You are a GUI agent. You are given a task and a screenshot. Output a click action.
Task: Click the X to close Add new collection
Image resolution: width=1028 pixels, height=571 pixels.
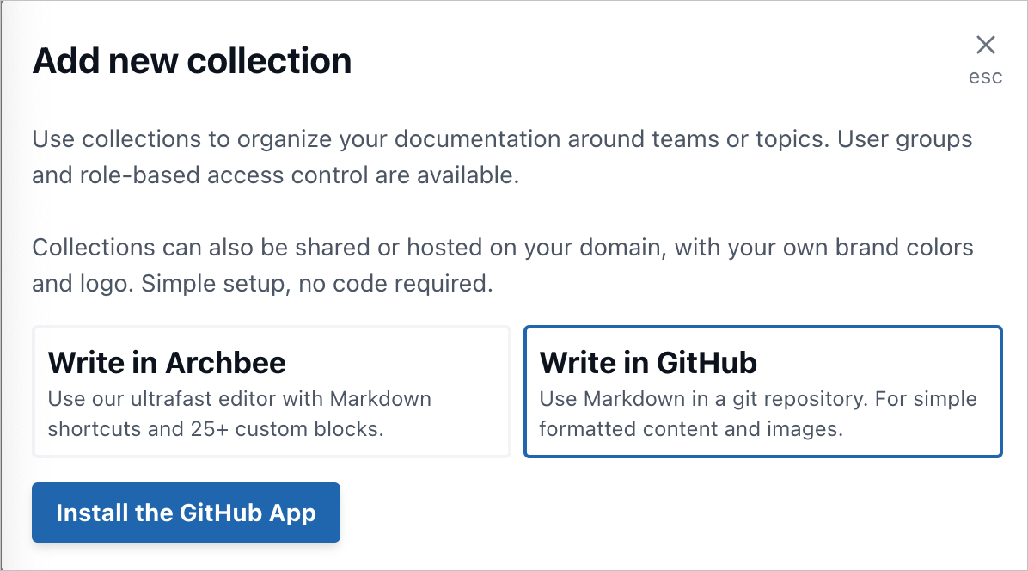[x=985, y=45]
